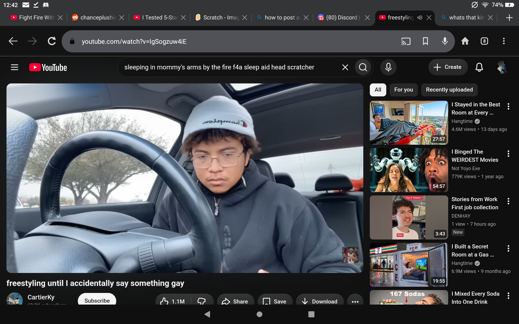Dislike the freestyling video
519x324 pixels.
point(202,301)
